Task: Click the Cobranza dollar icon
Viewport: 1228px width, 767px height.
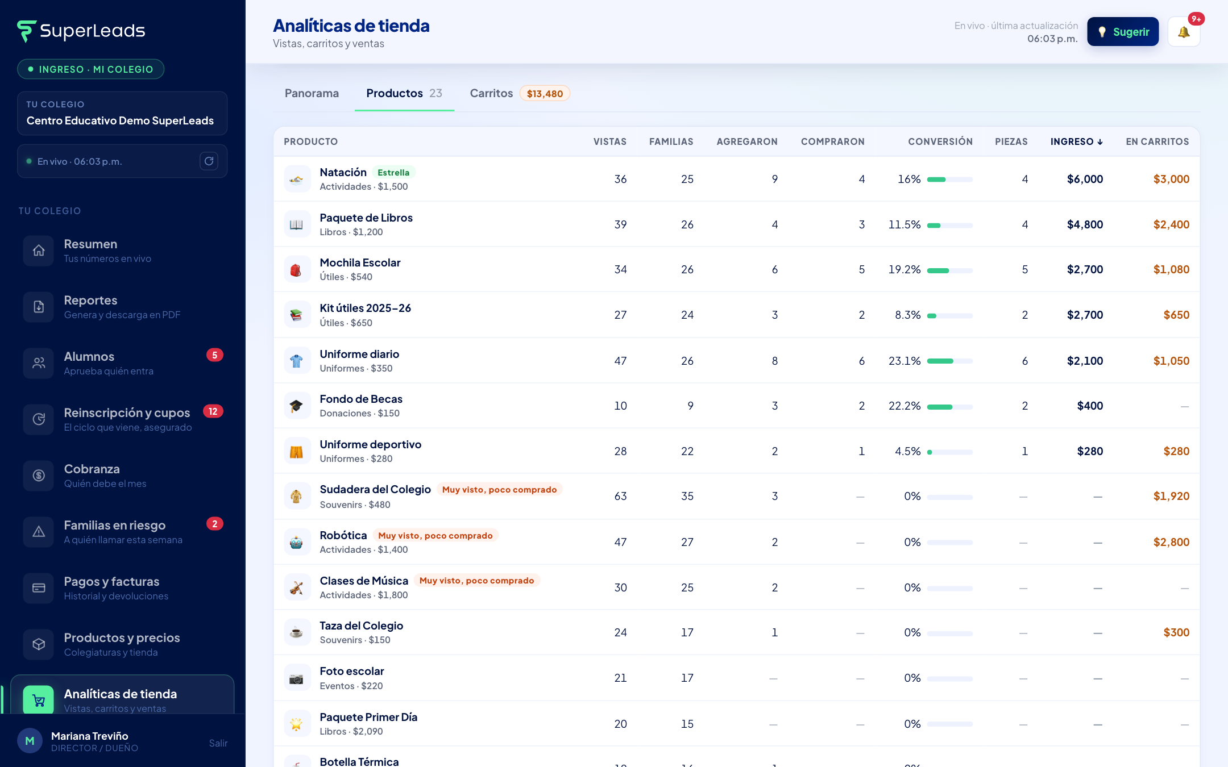Action: click(39, 476)
